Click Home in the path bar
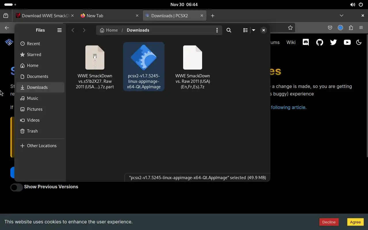This screenshot has width=368, height=230. [109, 30]
